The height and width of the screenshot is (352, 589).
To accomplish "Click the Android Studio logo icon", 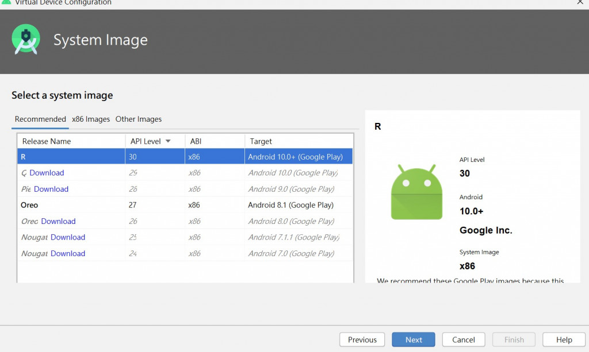I will (26, 40).
